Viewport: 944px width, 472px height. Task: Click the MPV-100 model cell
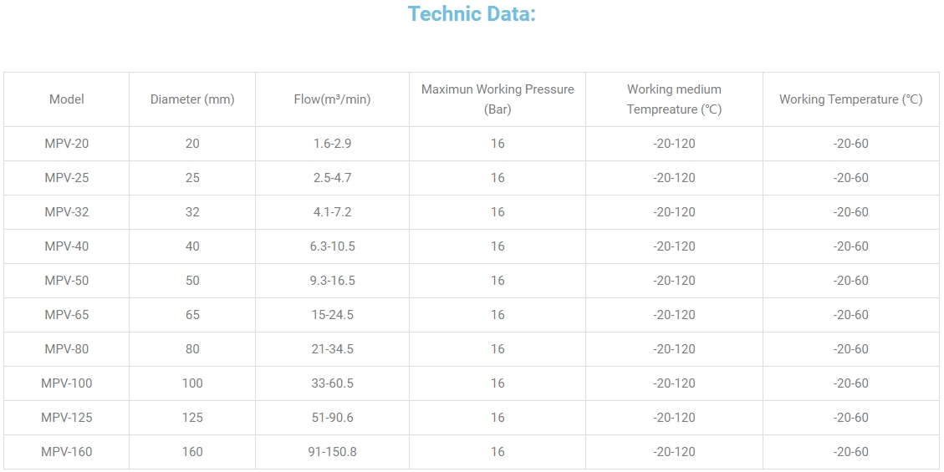coord(67,383)
